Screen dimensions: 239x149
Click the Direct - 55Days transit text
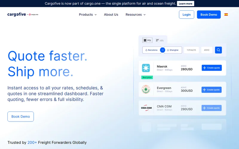[165, 91]
